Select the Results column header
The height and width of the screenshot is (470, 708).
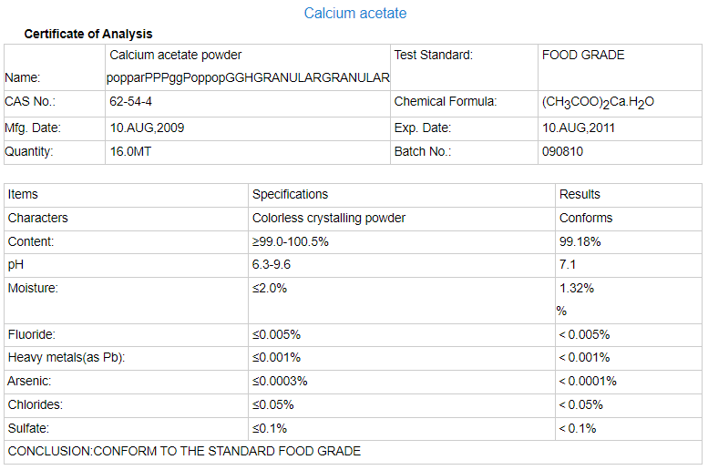coord(580,194)
